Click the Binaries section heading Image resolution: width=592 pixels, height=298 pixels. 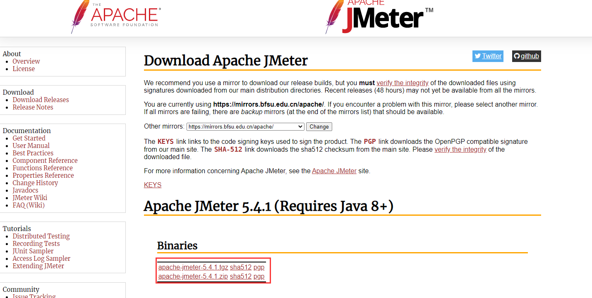pyautogui.click(x=177, y=246)
